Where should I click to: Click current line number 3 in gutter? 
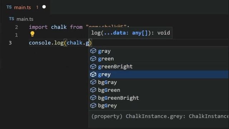[10, 43]
